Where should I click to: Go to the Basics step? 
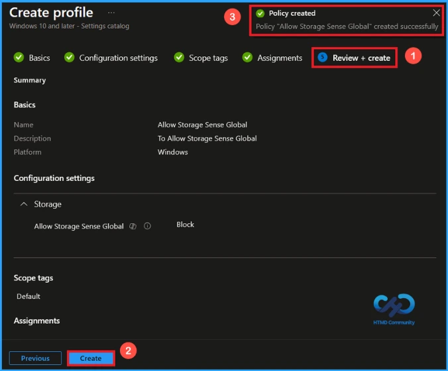coord(39,58)
